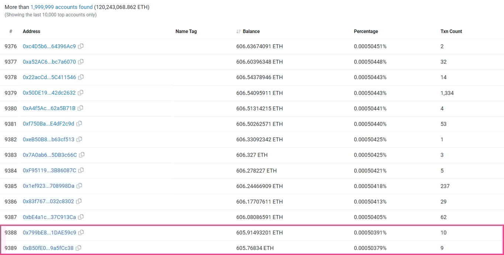The height and width of the screenshot is (255, 504).
Task: Copy address 0x799bE8...1DAE59c9 in highlighted row
Action: [81, 233]
